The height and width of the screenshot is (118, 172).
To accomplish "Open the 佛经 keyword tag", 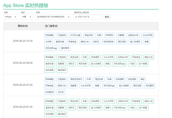I will 143,79.
